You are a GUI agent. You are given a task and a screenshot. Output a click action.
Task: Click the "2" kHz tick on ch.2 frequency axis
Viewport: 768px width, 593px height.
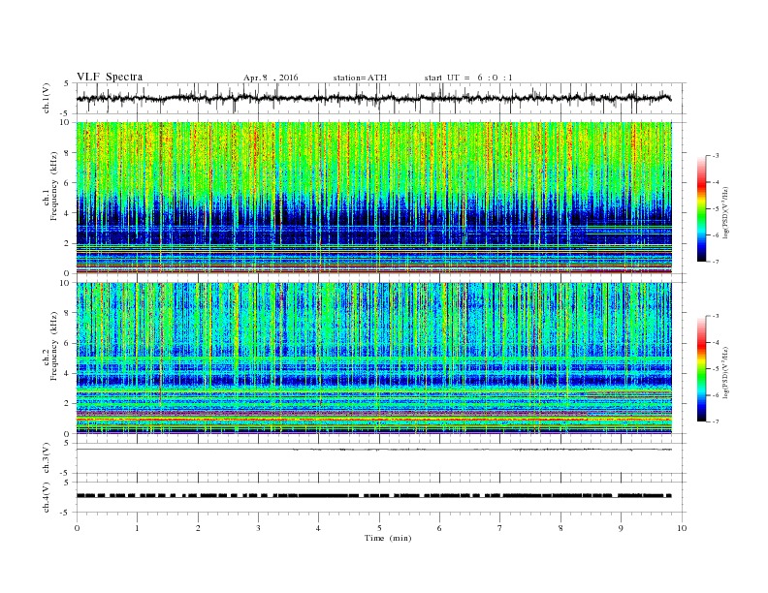coord(67,404)
